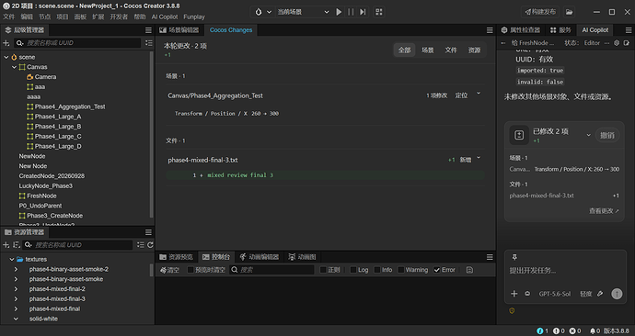Select the 全部 filter
The height and width of the screenshot is (336, 635).
pos(405,50)
